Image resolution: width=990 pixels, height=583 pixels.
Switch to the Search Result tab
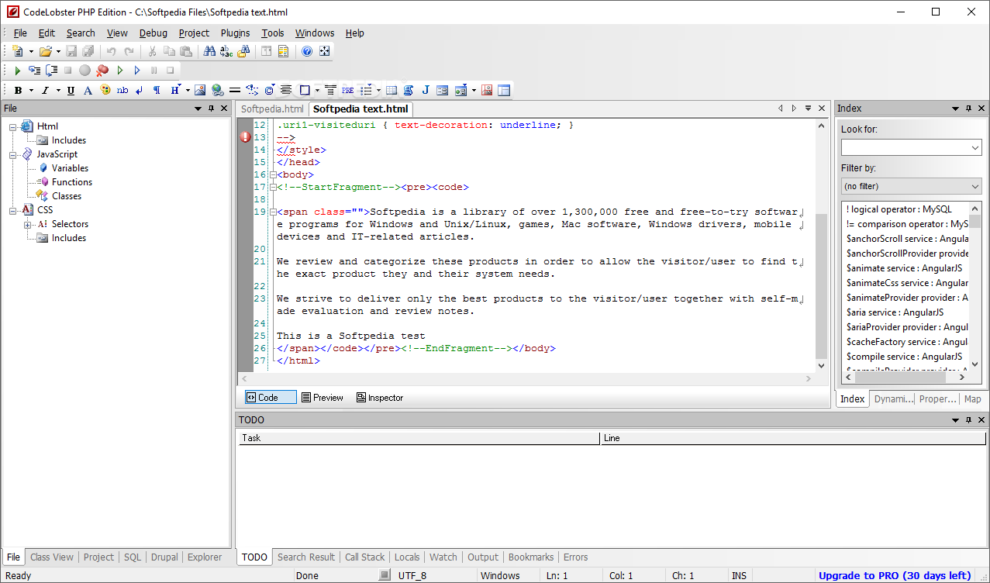click(306, 557)
